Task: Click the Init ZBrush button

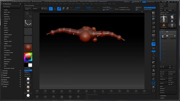Action: point(11,7)
